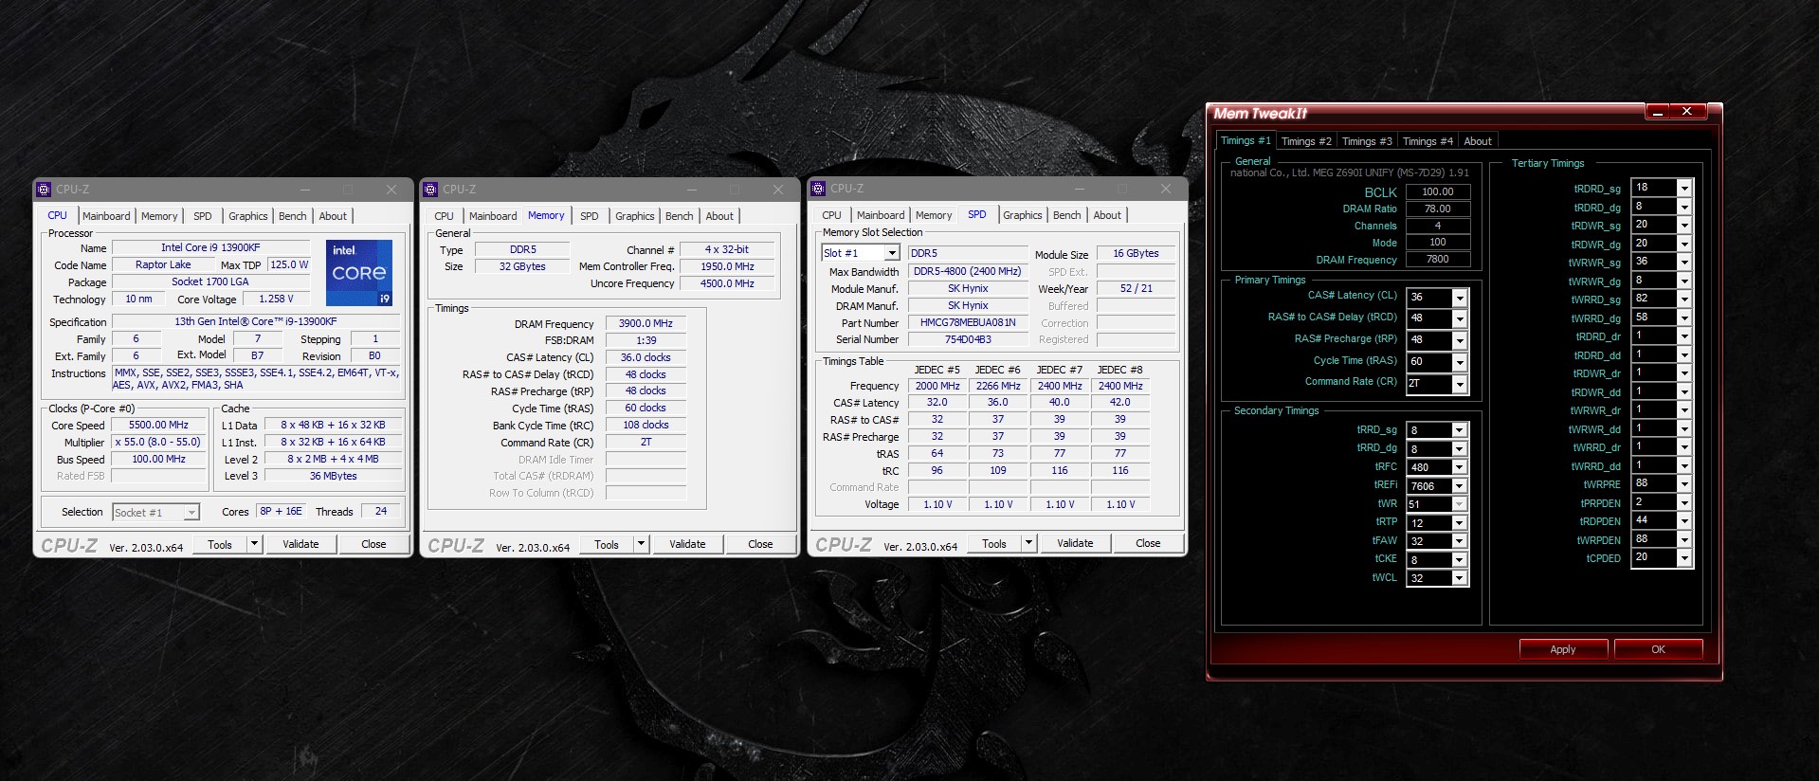Click the Bank Cycle Time value 108 clocks

646,425
